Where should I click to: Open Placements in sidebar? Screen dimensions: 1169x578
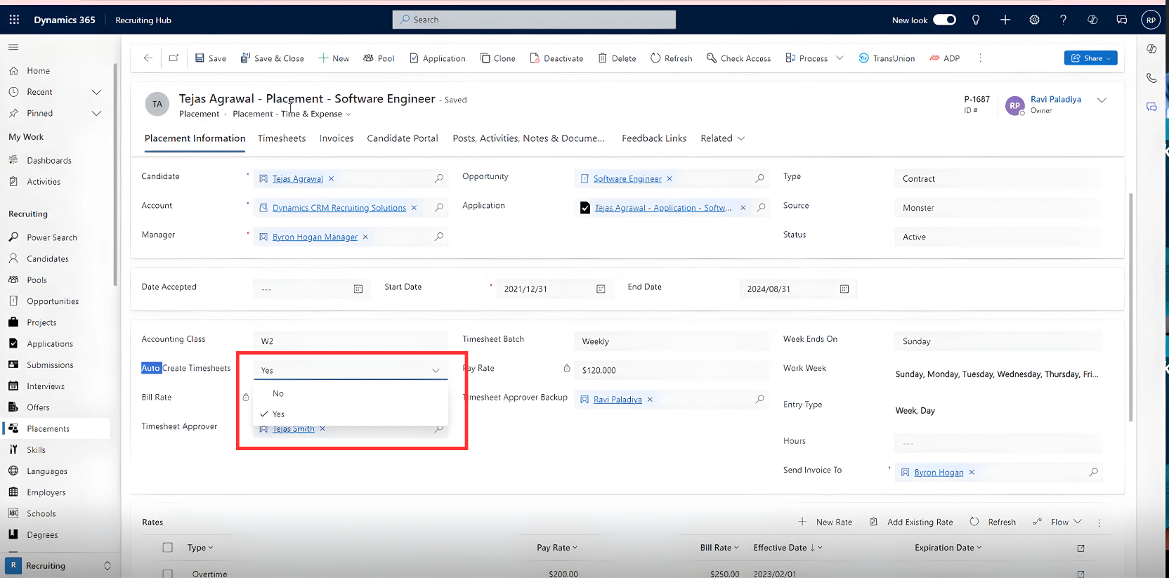[x=56, y=428]
